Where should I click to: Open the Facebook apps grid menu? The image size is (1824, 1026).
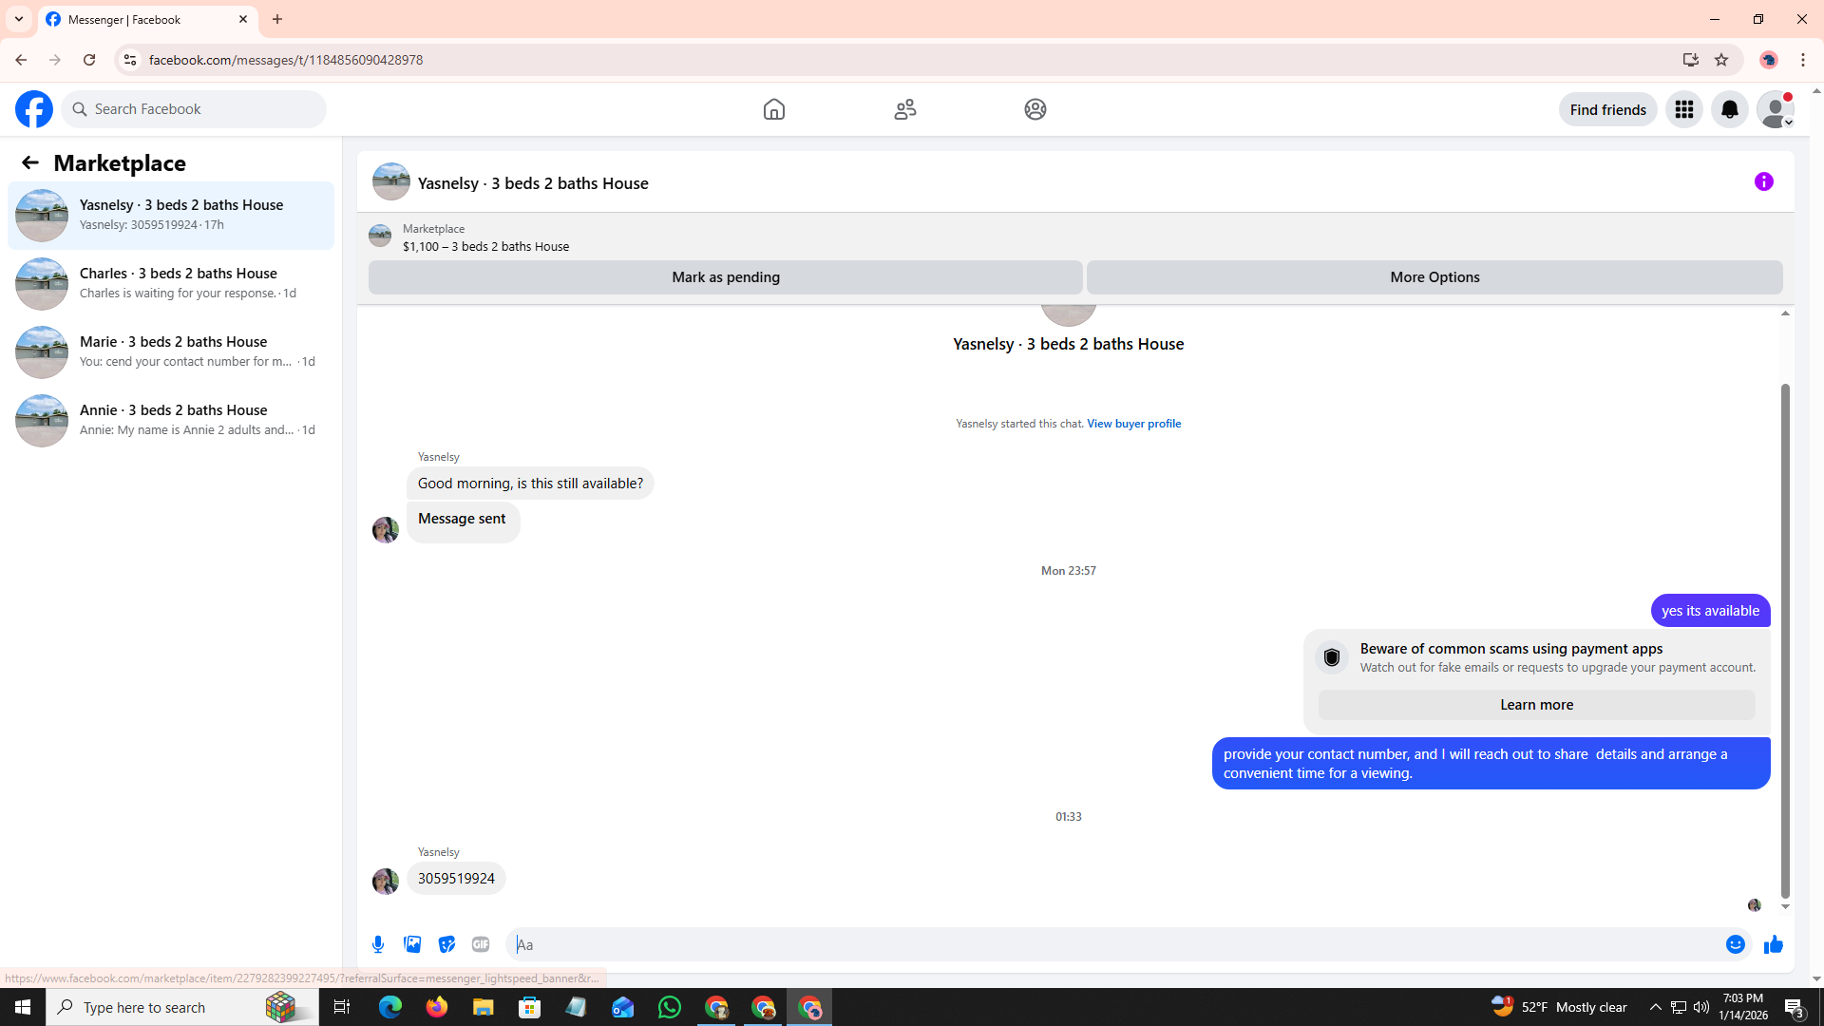[x=1683, y=109]
